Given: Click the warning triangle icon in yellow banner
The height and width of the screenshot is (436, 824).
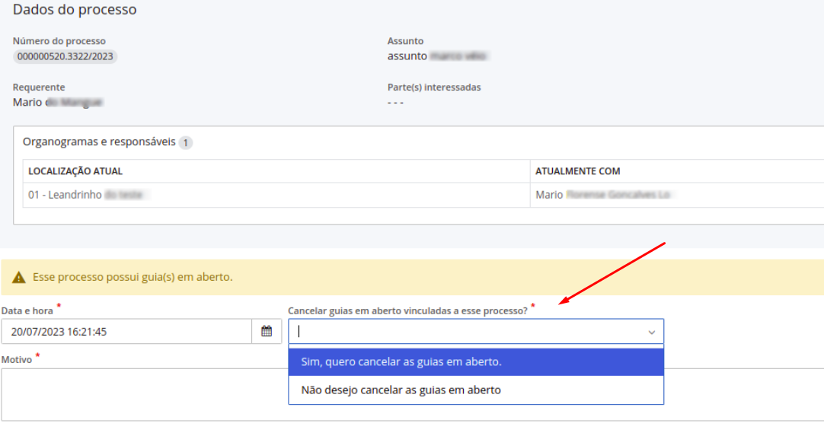Looking at the screenshot, I should tap(19, 278).
